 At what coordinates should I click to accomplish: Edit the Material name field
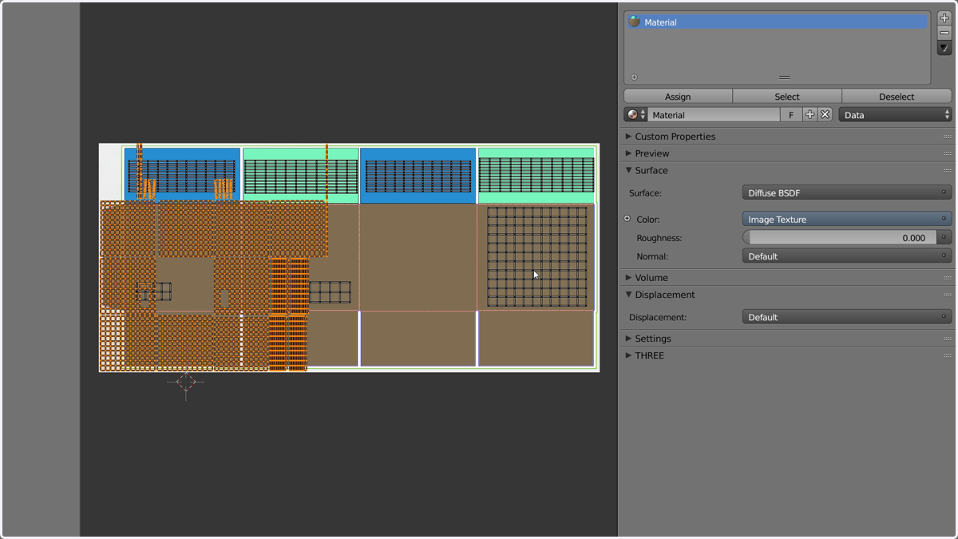click(x=714, y=115)
